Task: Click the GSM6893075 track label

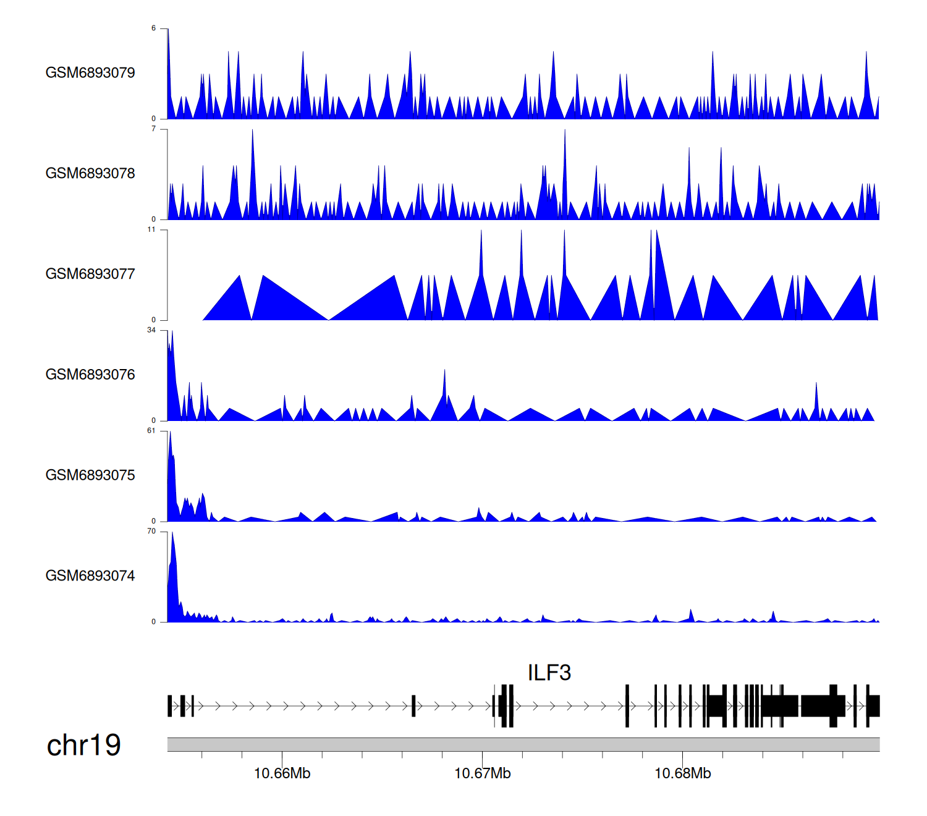Action: click(x=90, y=475)
